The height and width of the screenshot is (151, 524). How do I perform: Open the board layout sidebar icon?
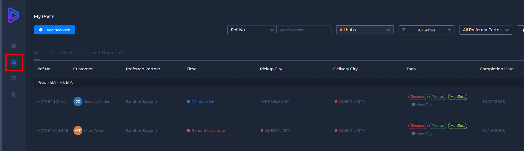(x=14, y=78)
